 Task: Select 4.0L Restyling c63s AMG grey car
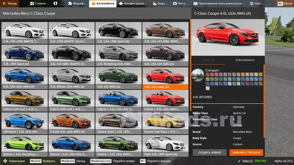pos(119,55)
